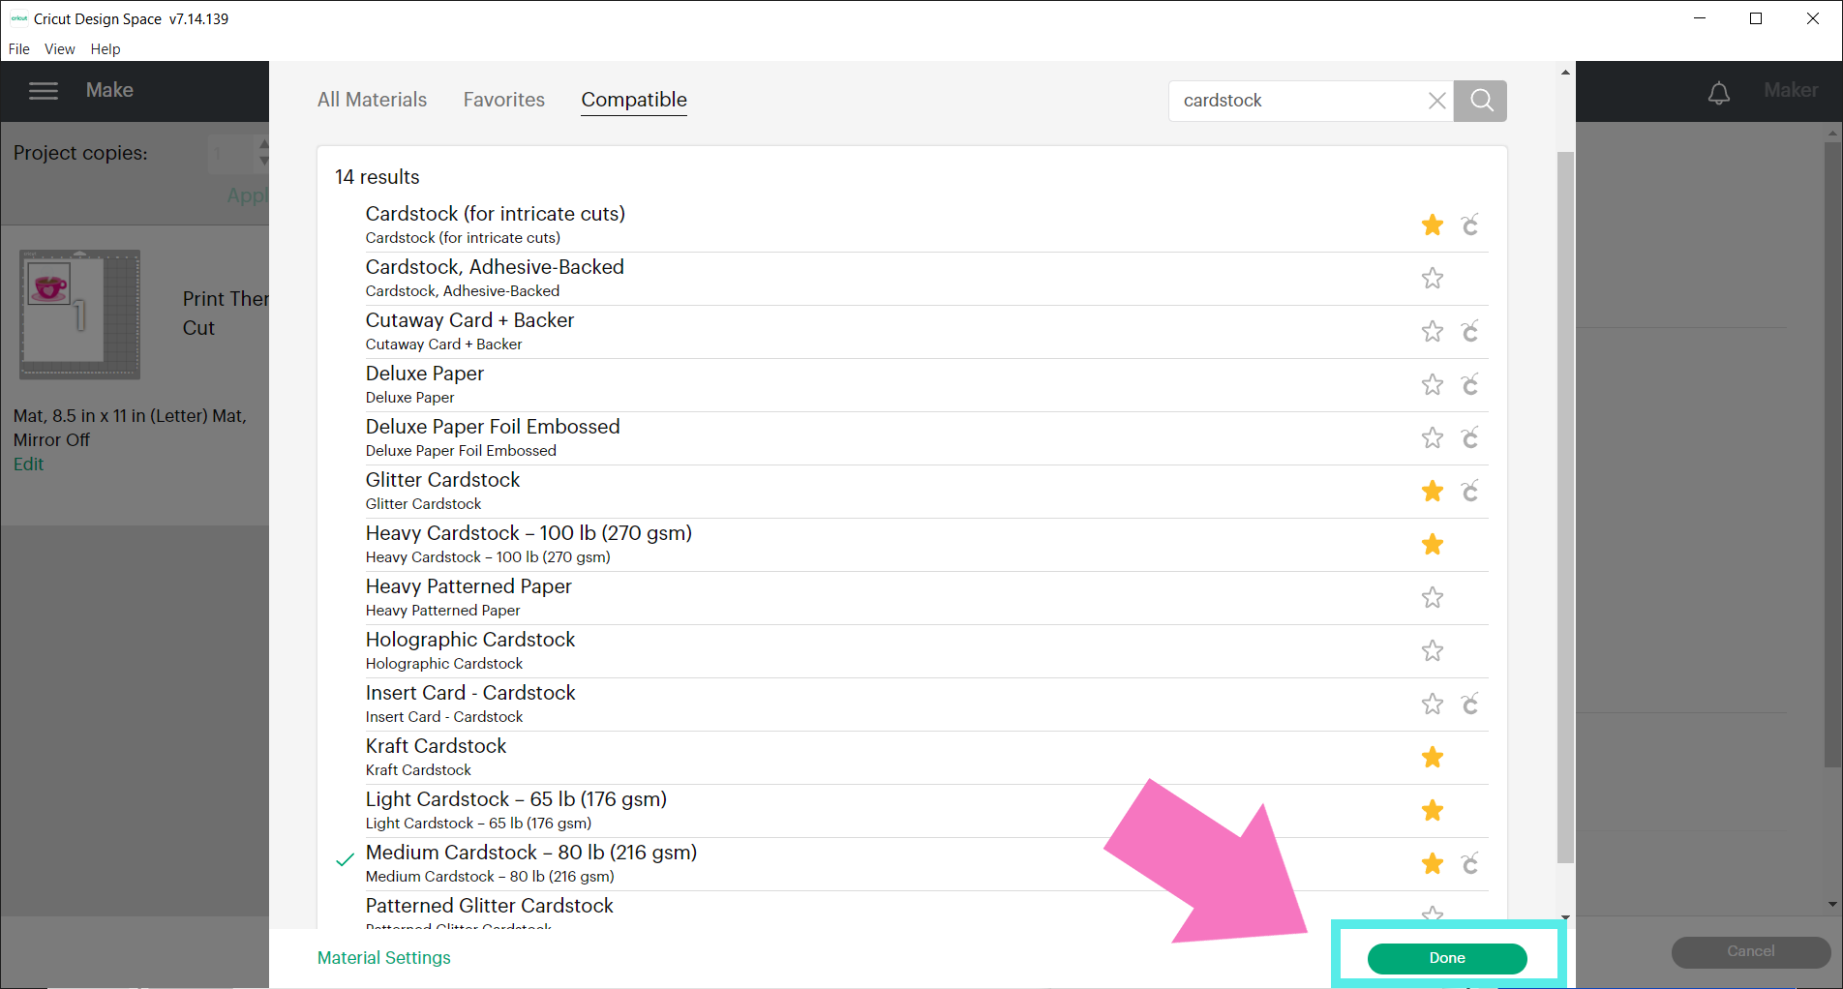Favorite the Cardstock, Adhesive-Backed material
This screenshot has height=989, width=1843.
(x=1432, y=279)
